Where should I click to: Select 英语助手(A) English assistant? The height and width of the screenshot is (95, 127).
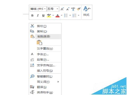(45, 92)
